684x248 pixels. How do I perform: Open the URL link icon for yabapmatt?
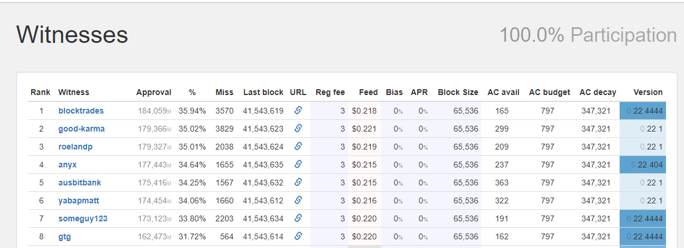(298, 200)
